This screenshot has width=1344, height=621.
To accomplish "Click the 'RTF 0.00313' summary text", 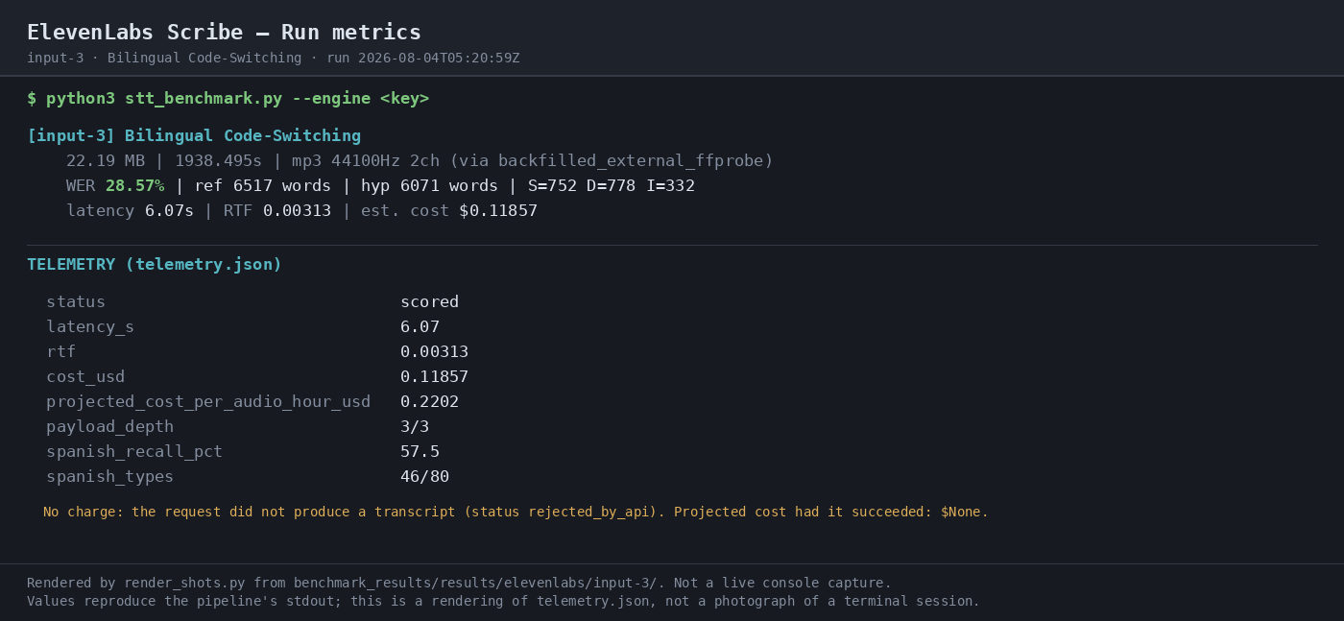I will [277, 211].
